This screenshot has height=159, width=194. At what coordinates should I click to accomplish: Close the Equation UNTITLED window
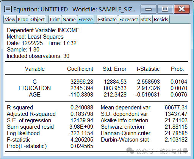coord(182,9)
